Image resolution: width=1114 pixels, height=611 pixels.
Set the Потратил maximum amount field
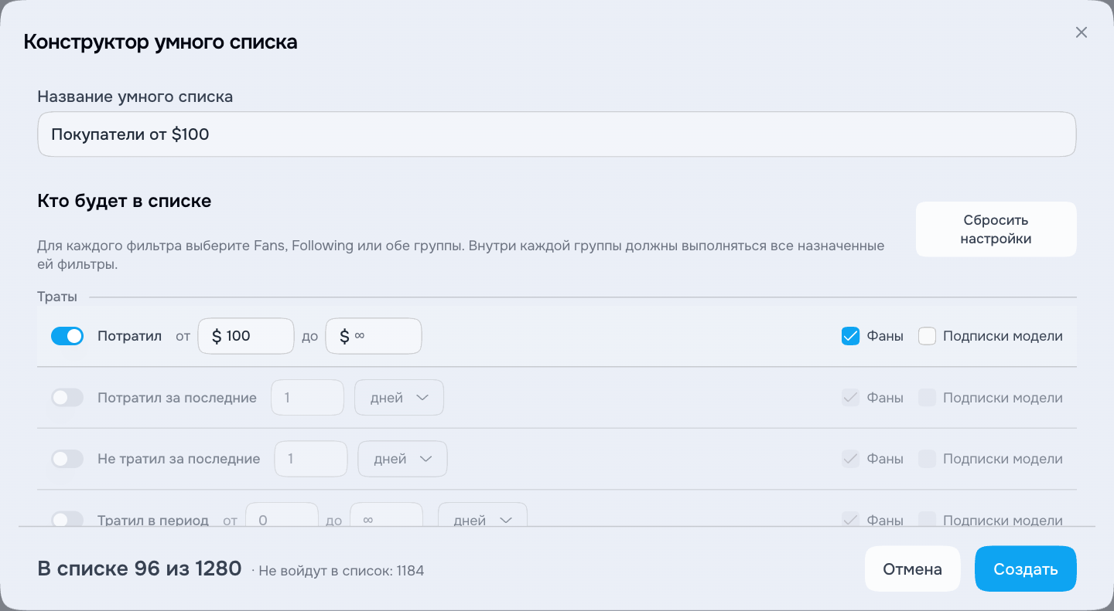click(x=374, y=336)
